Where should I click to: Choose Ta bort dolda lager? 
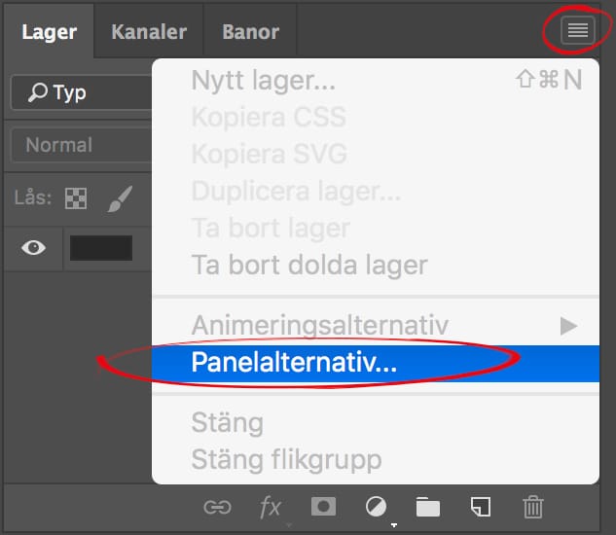tap(376, 265)
